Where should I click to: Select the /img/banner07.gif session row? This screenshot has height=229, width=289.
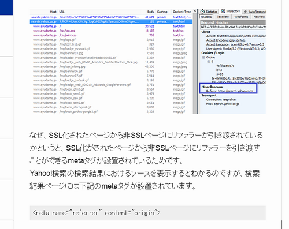pos(111,76)
